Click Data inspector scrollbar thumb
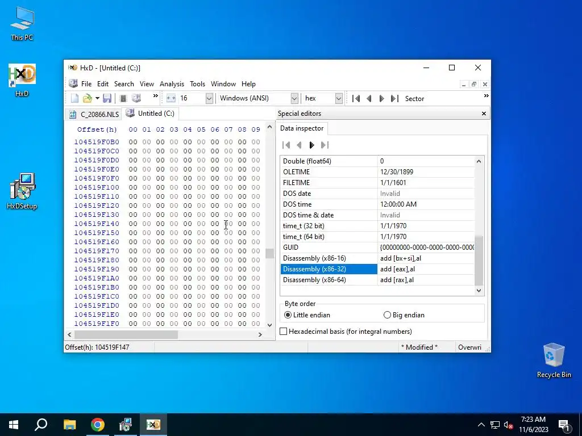Viewport: 582px width, 436px height. tap(479, 261)
